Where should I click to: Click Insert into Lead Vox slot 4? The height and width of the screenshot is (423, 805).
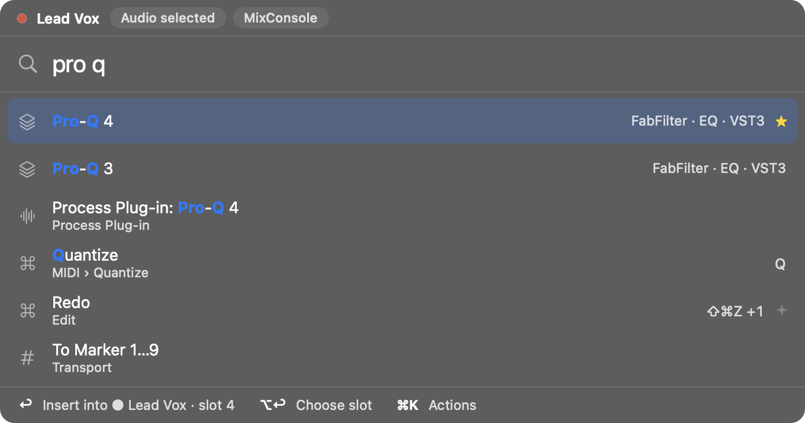point(127,405)
